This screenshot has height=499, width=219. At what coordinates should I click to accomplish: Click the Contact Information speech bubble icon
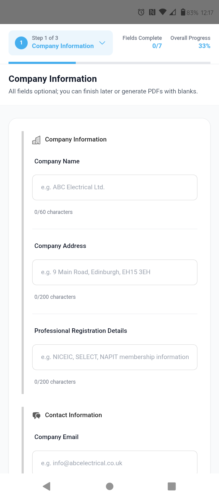(36, 415)
